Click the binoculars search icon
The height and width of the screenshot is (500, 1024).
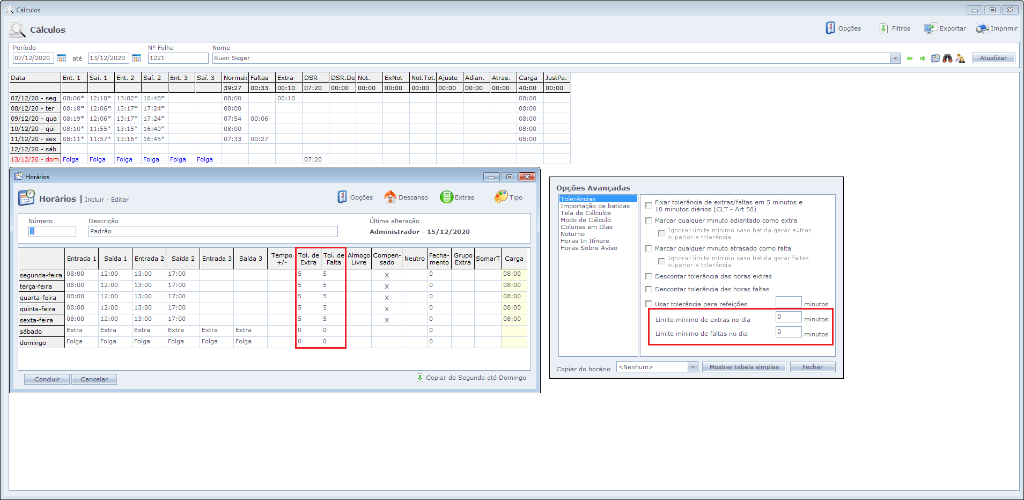click(948, 58)
